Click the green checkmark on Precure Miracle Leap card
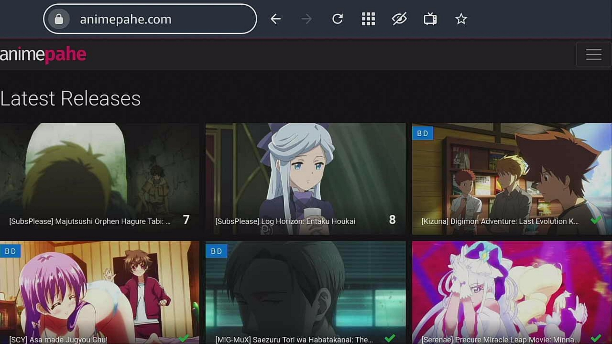 tap(596, 338)
